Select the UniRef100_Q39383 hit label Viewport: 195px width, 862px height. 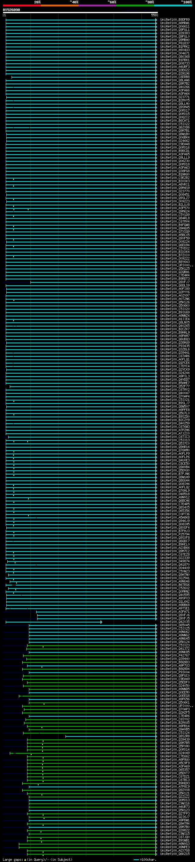tap(175, 33)
